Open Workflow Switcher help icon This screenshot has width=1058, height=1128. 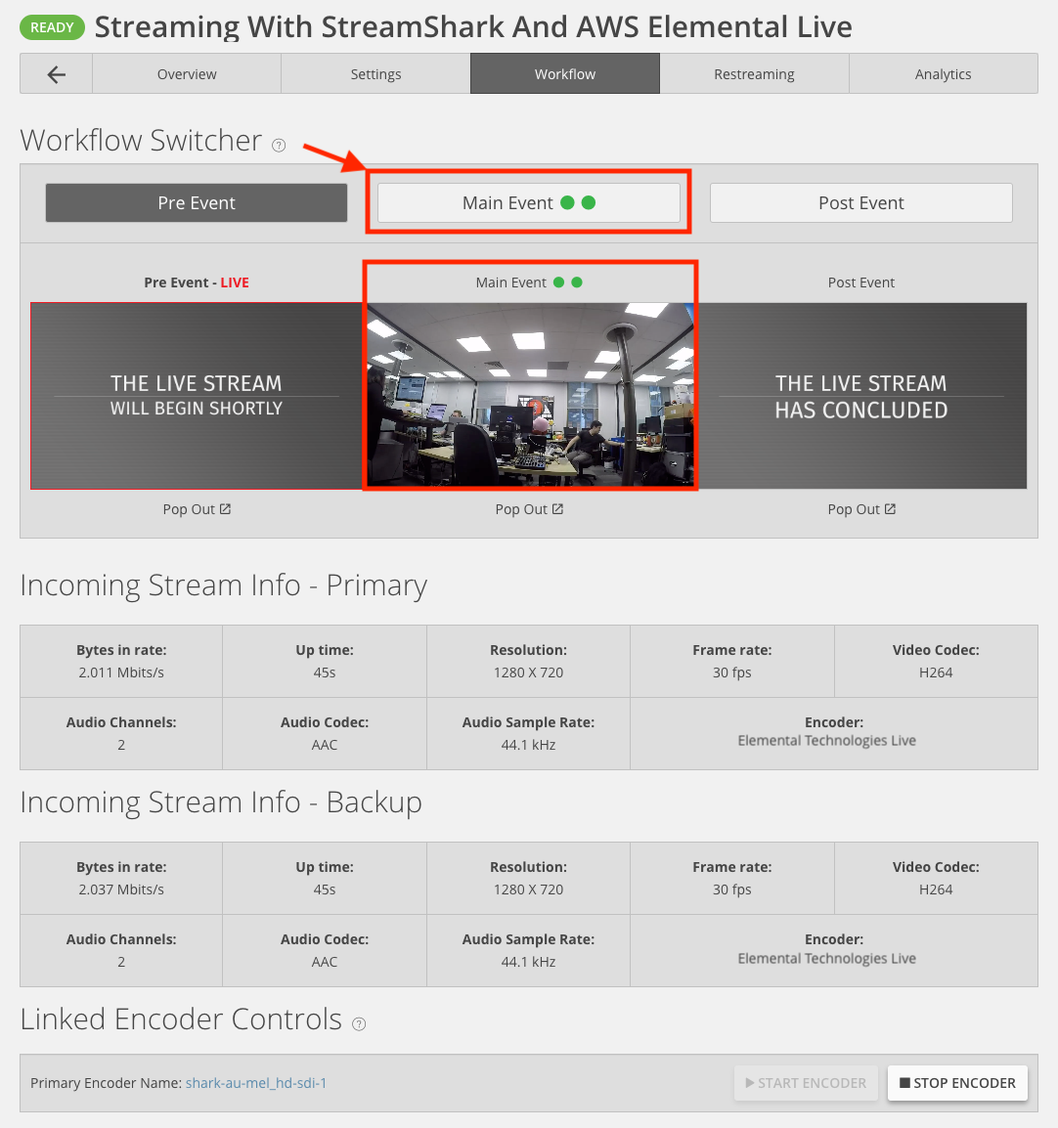click(x=279, y=146)
